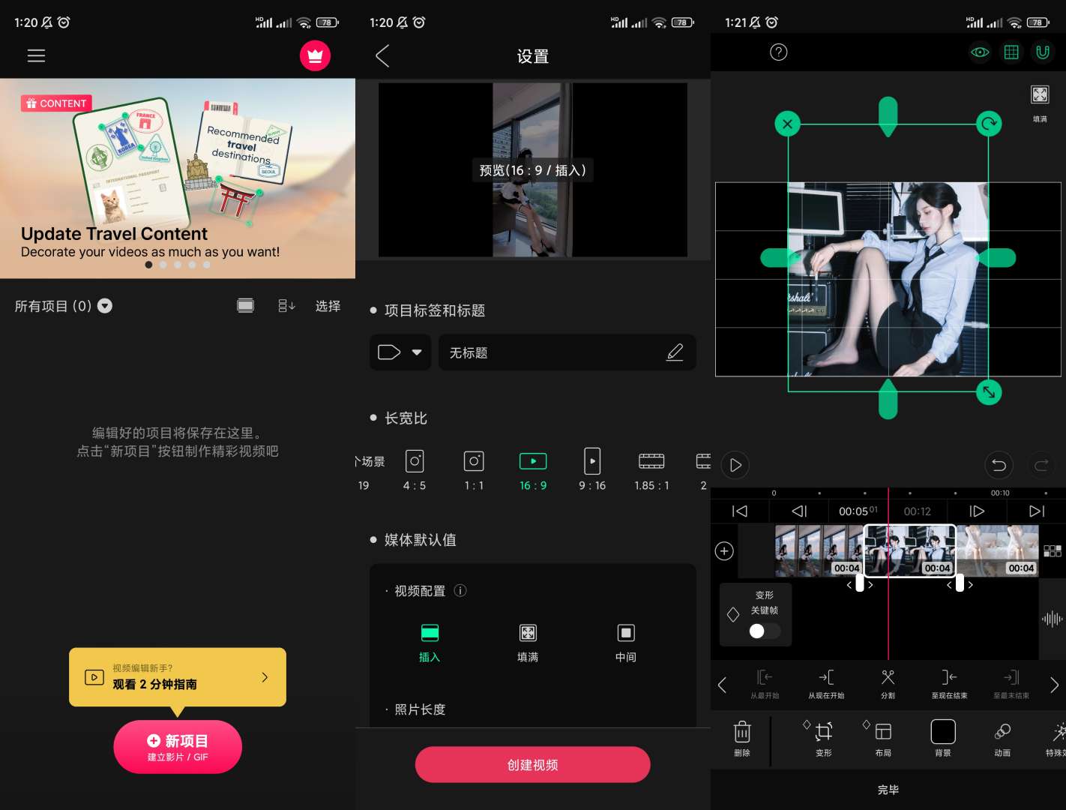Choose the 填满 video placement option
Screen dimensions: 1066x810
point(528,643)
